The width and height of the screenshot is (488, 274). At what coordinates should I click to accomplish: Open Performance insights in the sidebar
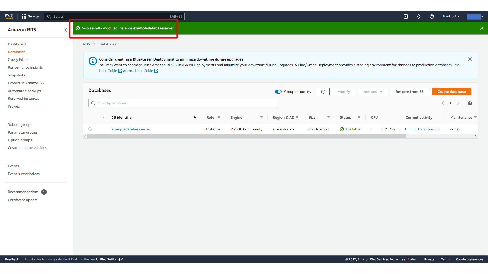coord(25,67)
